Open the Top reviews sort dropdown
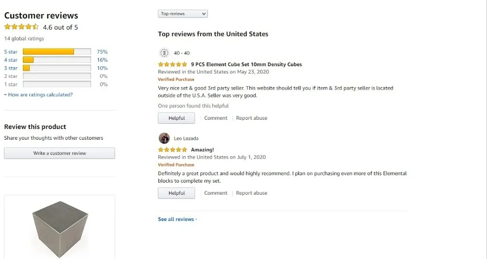Screen dimensions: 487x259 183,14
